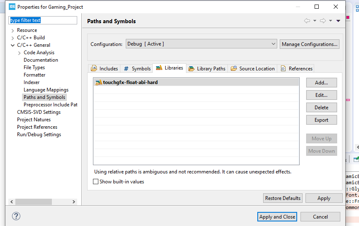Switch to the Symbols tab
Screen dimensions: 359x226
137,68
